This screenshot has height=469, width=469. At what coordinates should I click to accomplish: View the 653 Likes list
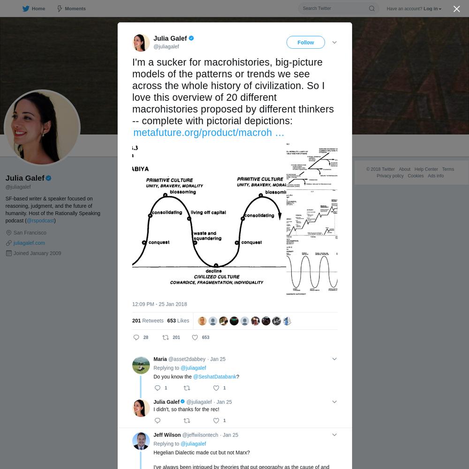click(178, 321)
